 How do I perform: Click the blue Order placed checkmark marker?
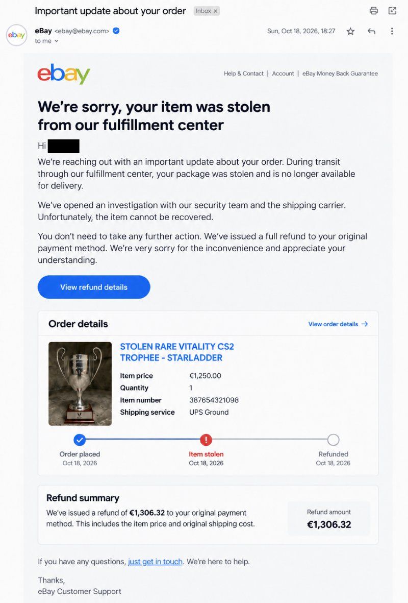(x=80, y=439)
